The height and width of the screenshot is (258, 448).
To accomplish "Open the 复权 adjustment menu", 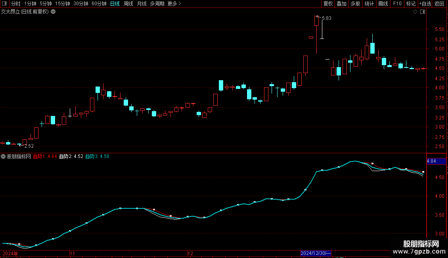I will [328, 4].
